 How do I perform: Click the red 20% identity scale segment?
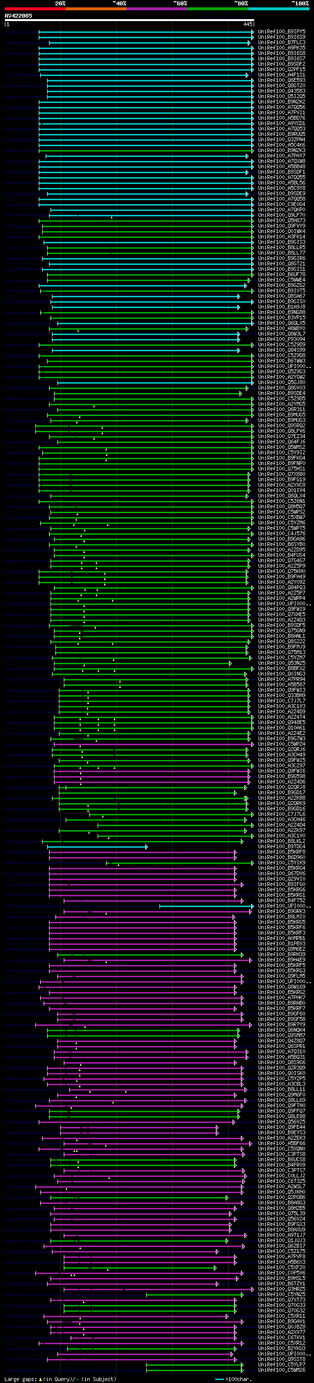pyautogui.click(x=35, y=9)
